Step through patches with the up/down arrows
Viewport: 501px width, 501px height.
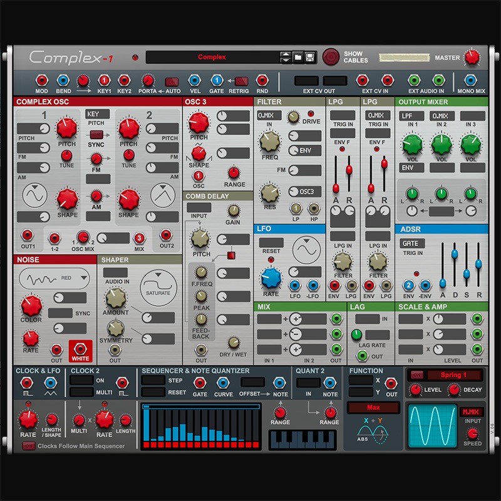(286, 58)
